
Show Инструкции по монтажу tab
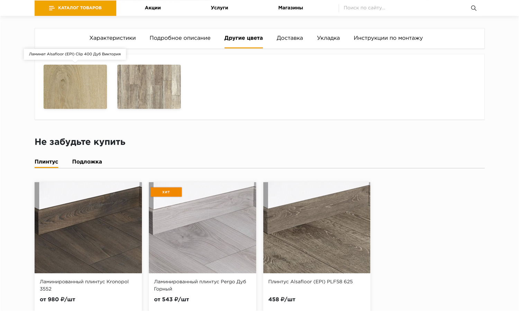[388, 38]
